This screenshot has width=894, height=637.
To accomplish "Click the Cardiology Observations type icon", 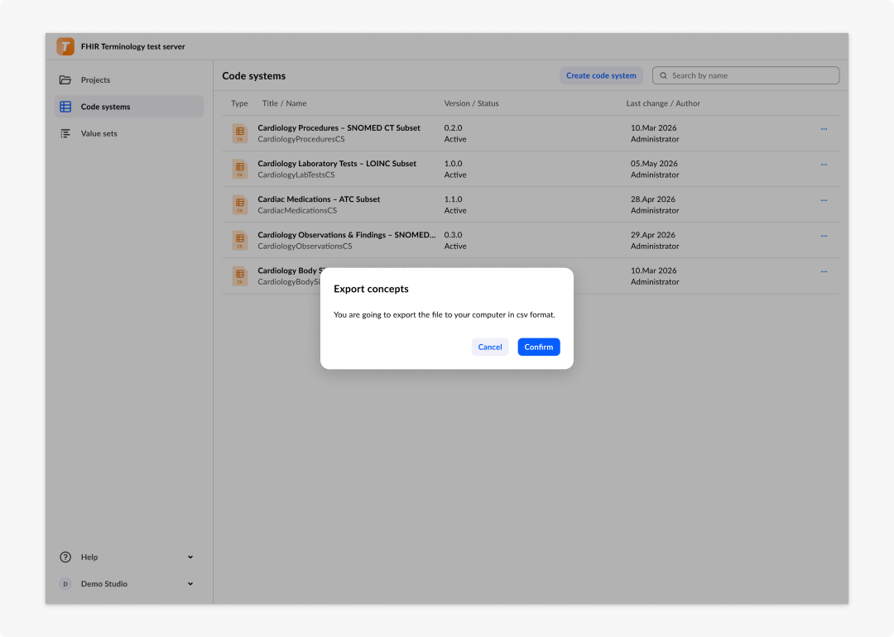I will (240, 241).
